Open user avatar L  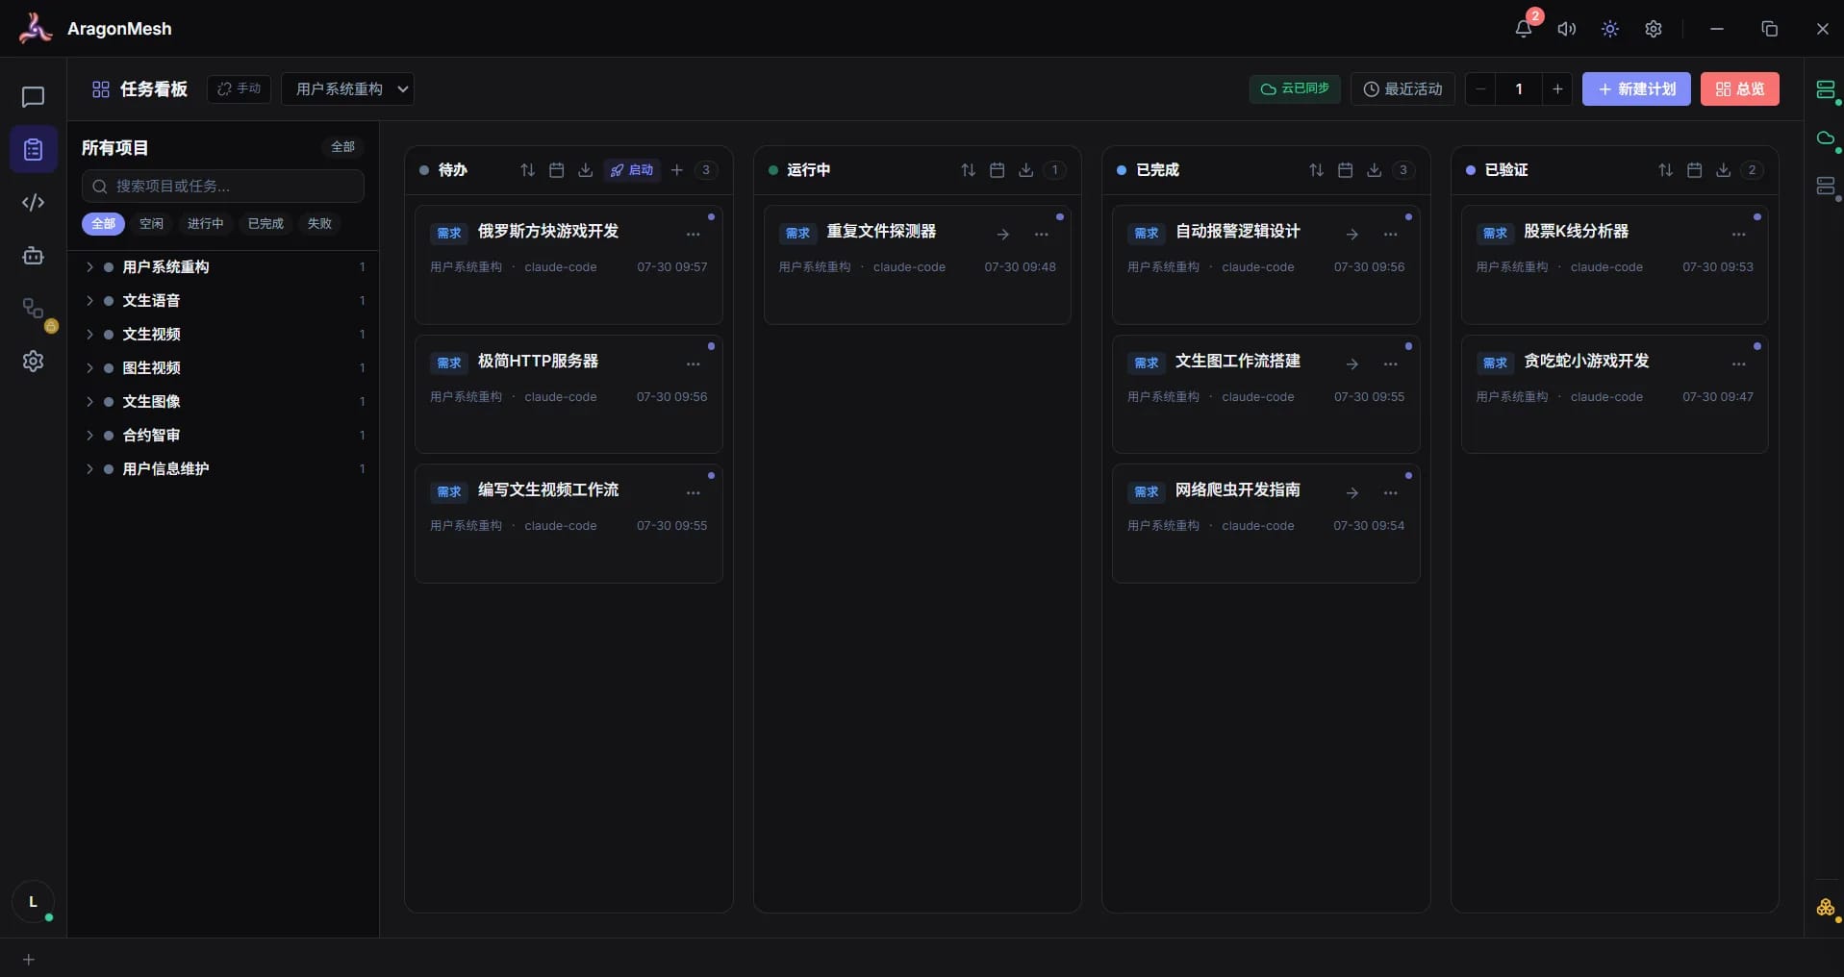(x=33, y=902)
